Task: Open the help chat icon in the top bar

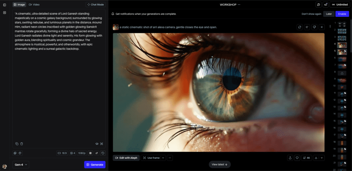Action: click(x=319, y=5)
